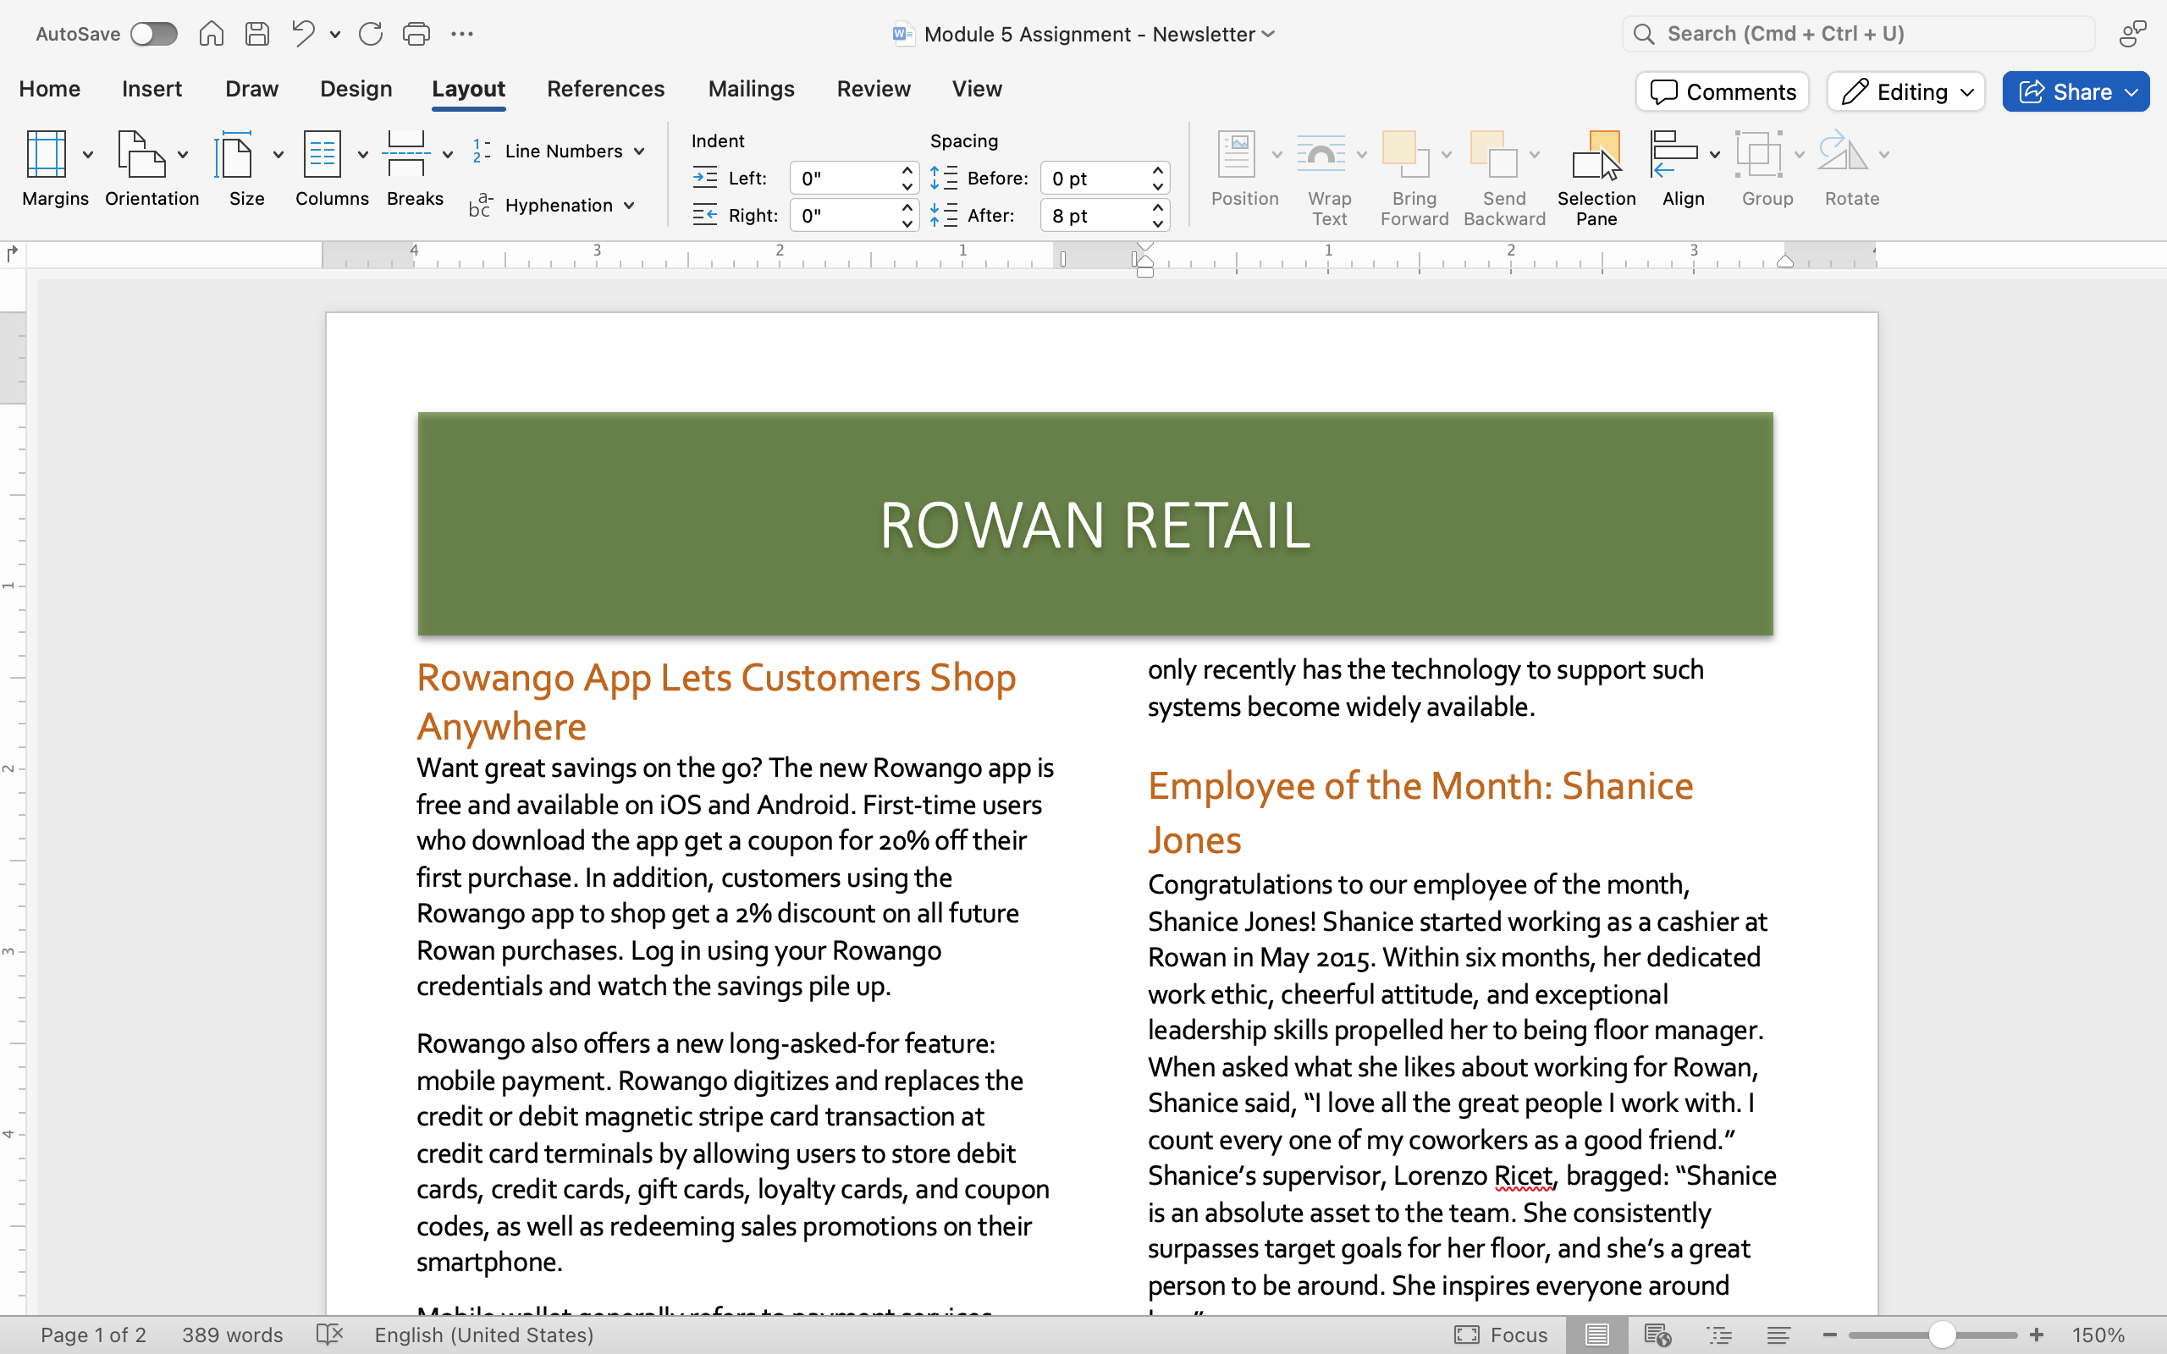Click the collaboration people icon

tap(2133, 34)
